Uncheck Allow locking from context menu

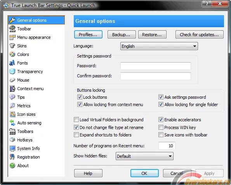[x=80, y=105]
